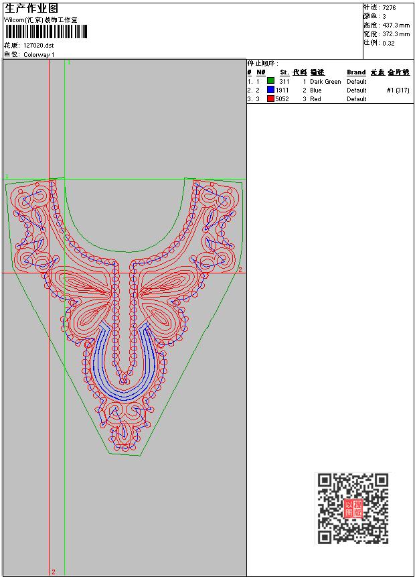This screenshot has width=415, height=577.
Task: Click the N# column header
Action: tap(260, 72)
